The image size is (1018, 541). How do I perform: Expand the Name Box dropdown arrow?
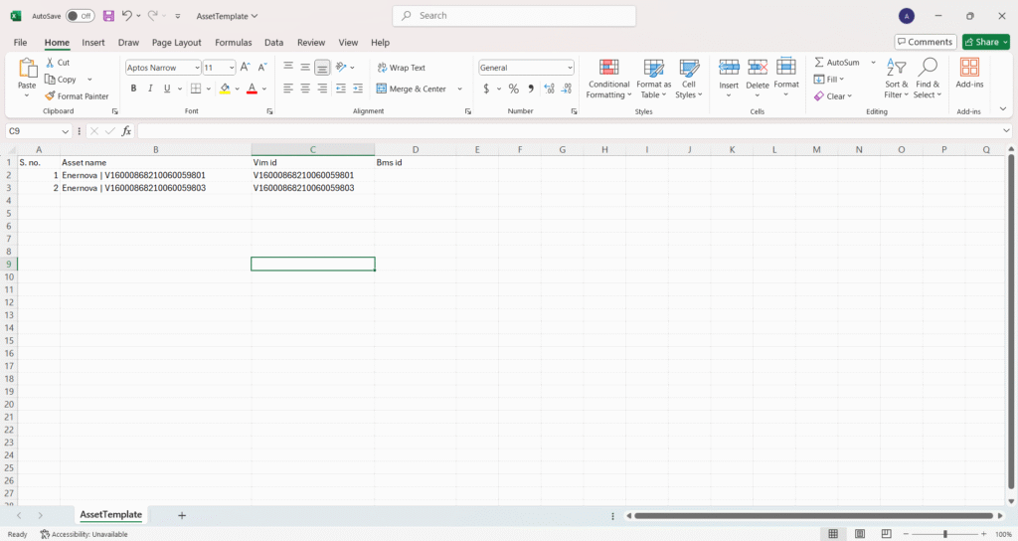coord(66,131)
